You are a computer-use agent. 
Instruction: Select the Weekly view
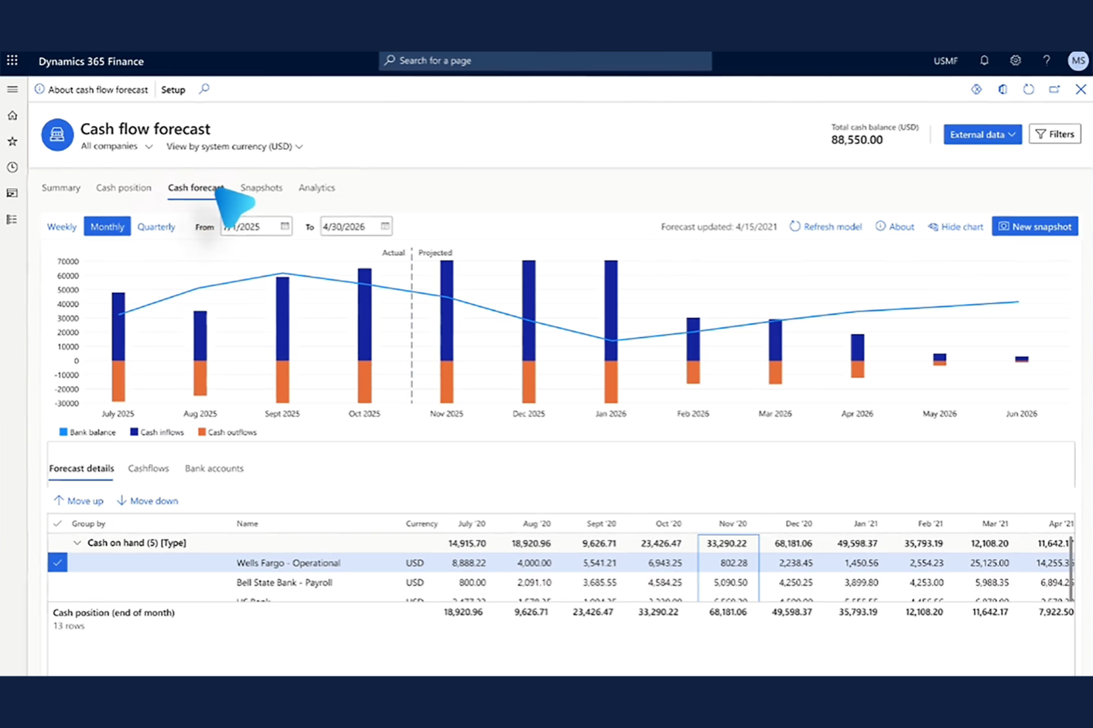click(62, 226)
